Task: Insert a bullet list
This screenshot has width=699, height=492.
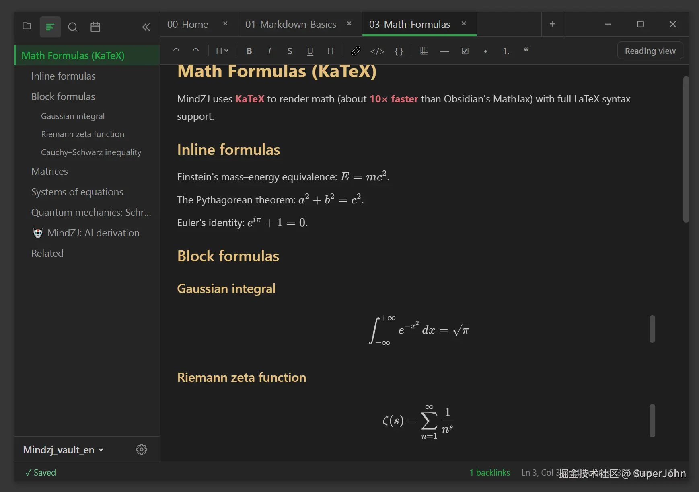Action: (485, 51)
